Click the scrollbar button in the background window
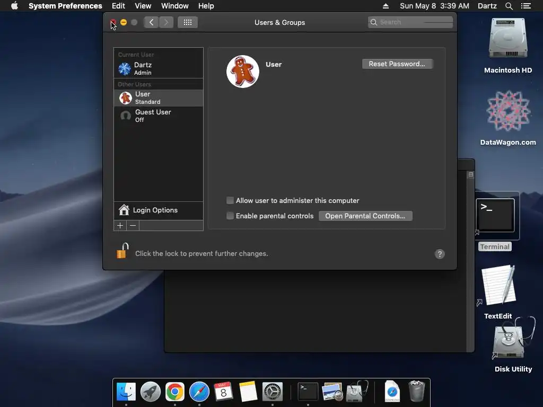The image size is (543, 407). pos(471,175)
